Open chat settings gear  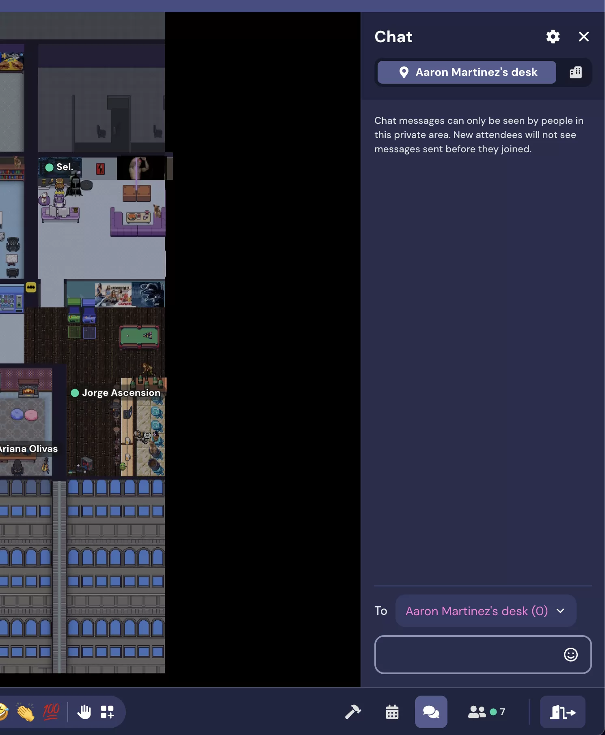553,37
